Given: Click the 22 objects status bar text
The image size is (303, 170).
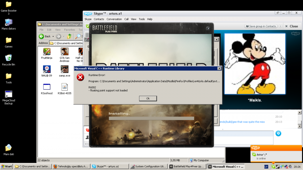Looking at the screenshot, I should coord(44,160).
